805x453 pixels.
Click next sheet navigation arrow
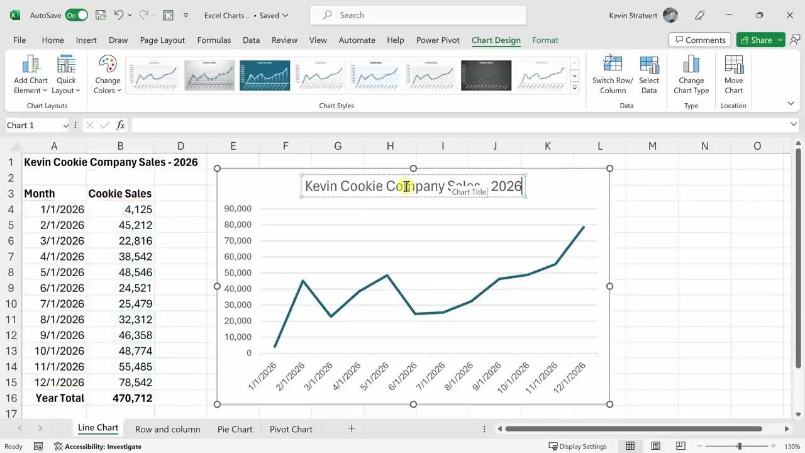[x=40, y=428]
